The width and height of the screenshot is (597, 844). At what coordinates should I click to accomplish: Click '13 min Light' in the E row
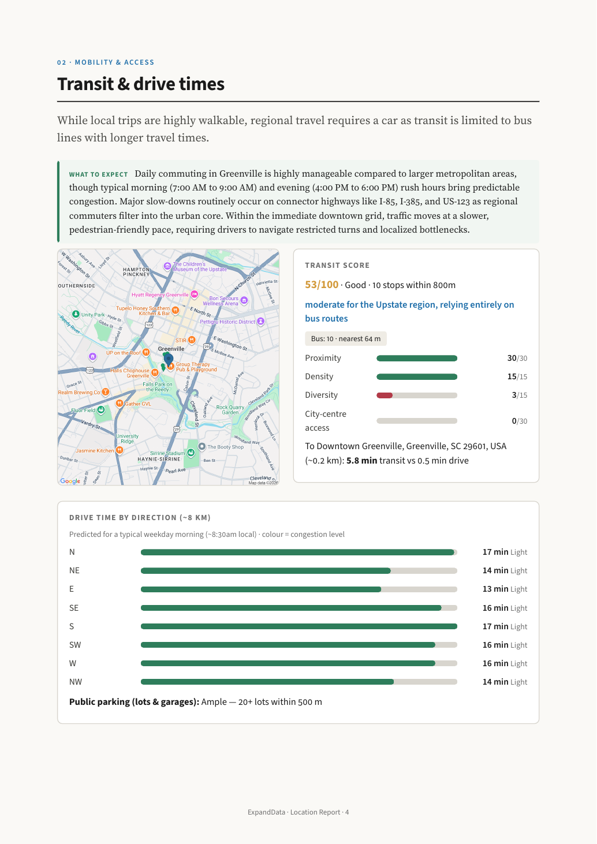coord(505,589)
